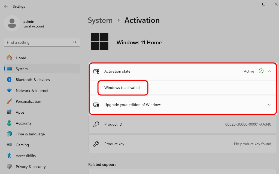Open the Accounts settings page
This screenshot has height=174, width=279.
point(23,123)
